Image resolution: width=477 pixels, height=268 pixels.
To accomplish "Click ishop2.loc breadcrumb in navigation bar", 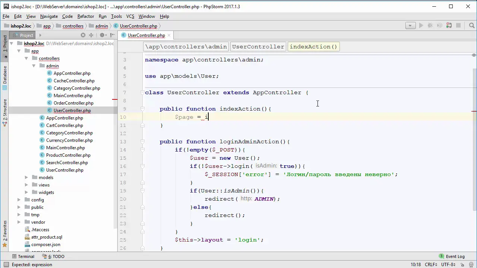I will (x=18, y=26).
